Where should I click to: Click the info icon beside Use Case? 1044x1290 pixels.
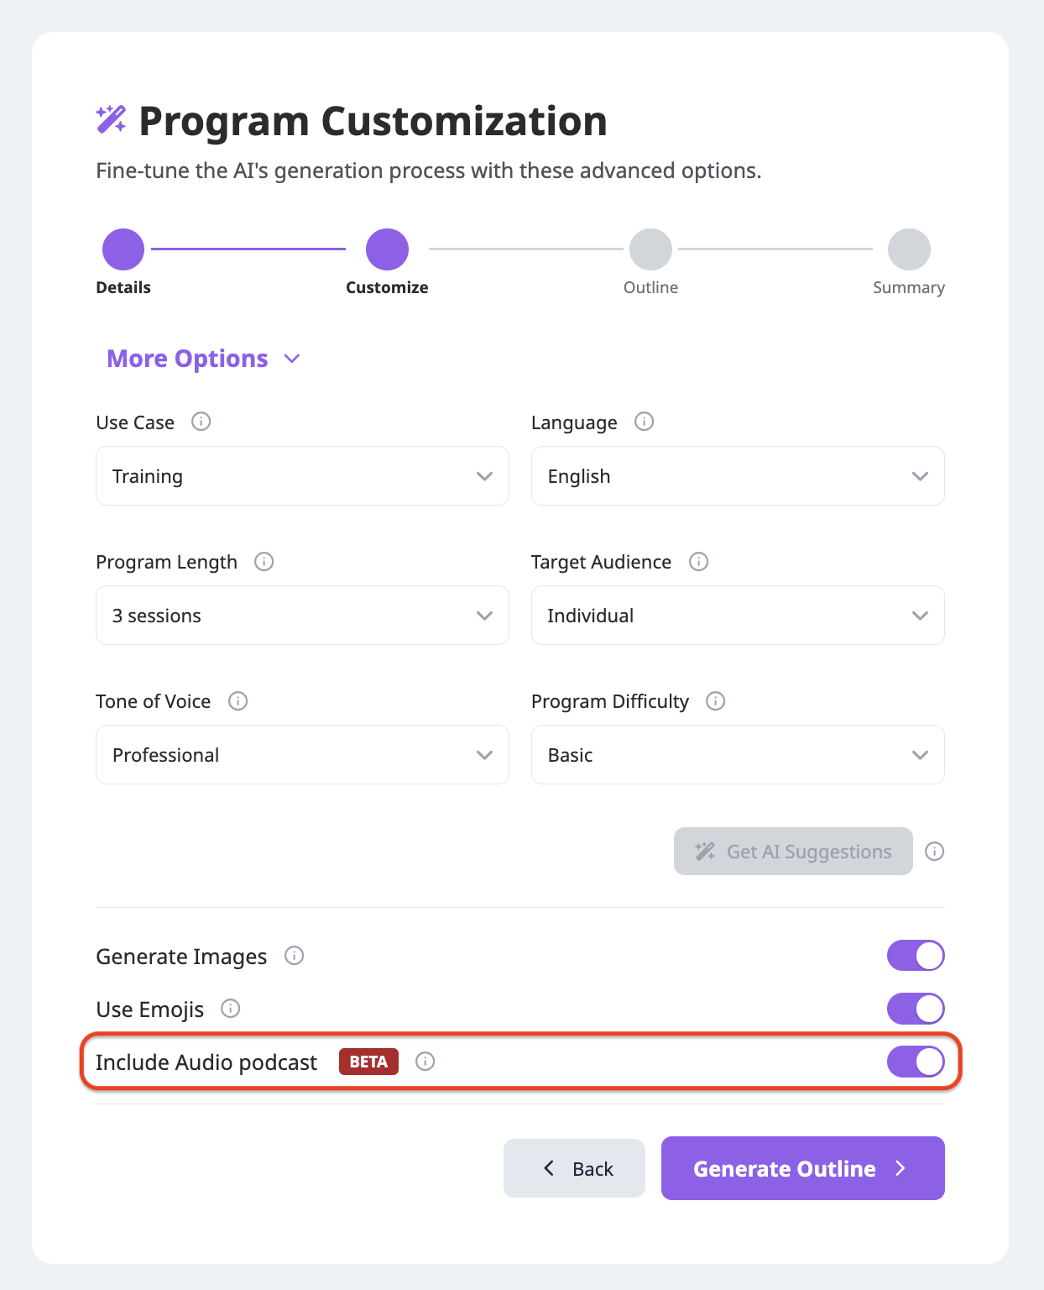pos(201,422)
